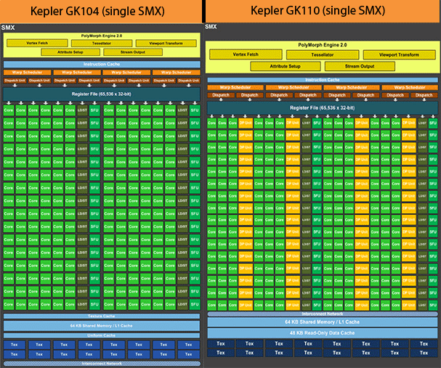Image resolution: width=441 pixels, height=368 pixels.
Task: Select Viewport Transform block in GK104
Action: tap(166, 44)
